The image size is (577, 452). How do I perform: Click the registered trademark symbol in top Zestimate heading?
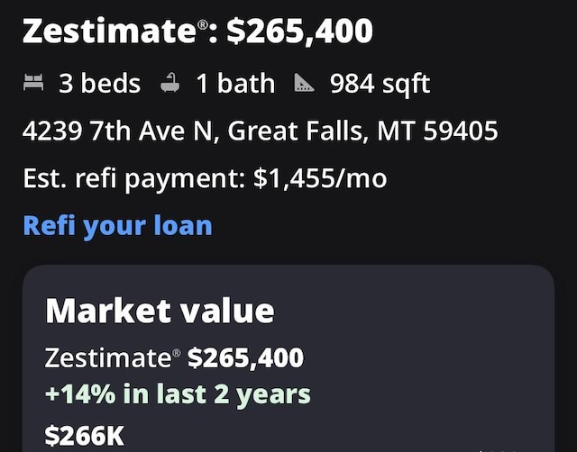203,25
